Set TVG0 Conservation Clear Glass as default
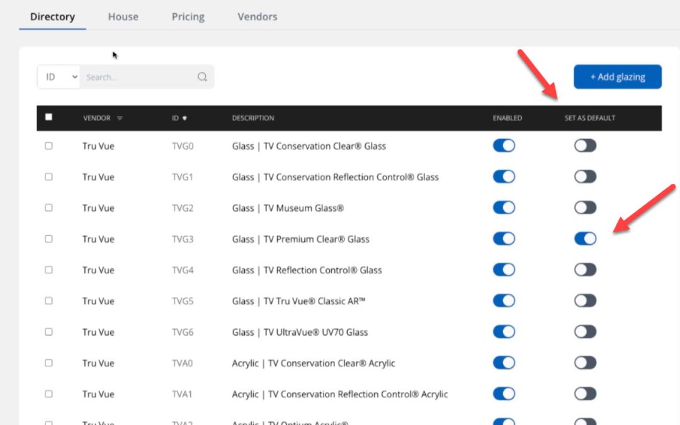 [x=586, y=145]
